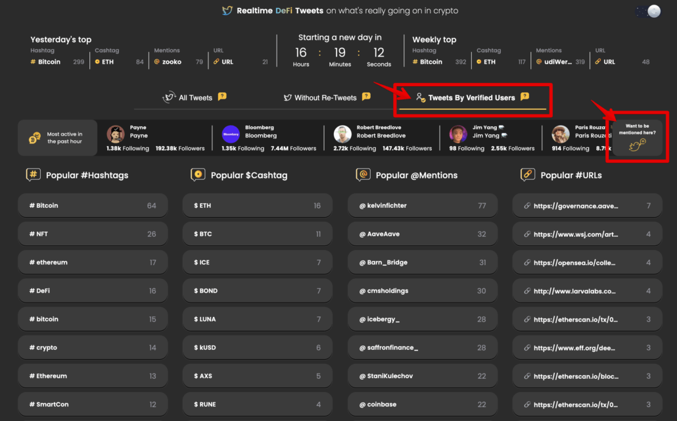The image size is (677, 421).
Task: Click the Popular @Mentions section icon
Action: point(363,174)
